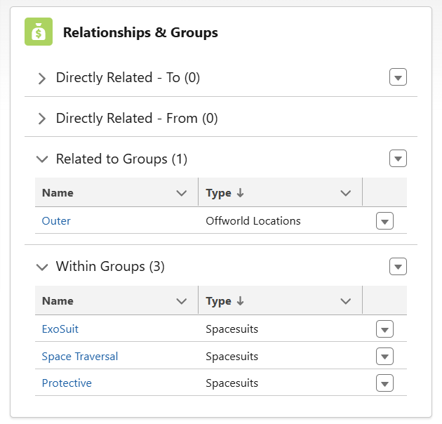Collapse the Related to Groups section
This screenshot has width=442, height=424.
tap(42, 159)
